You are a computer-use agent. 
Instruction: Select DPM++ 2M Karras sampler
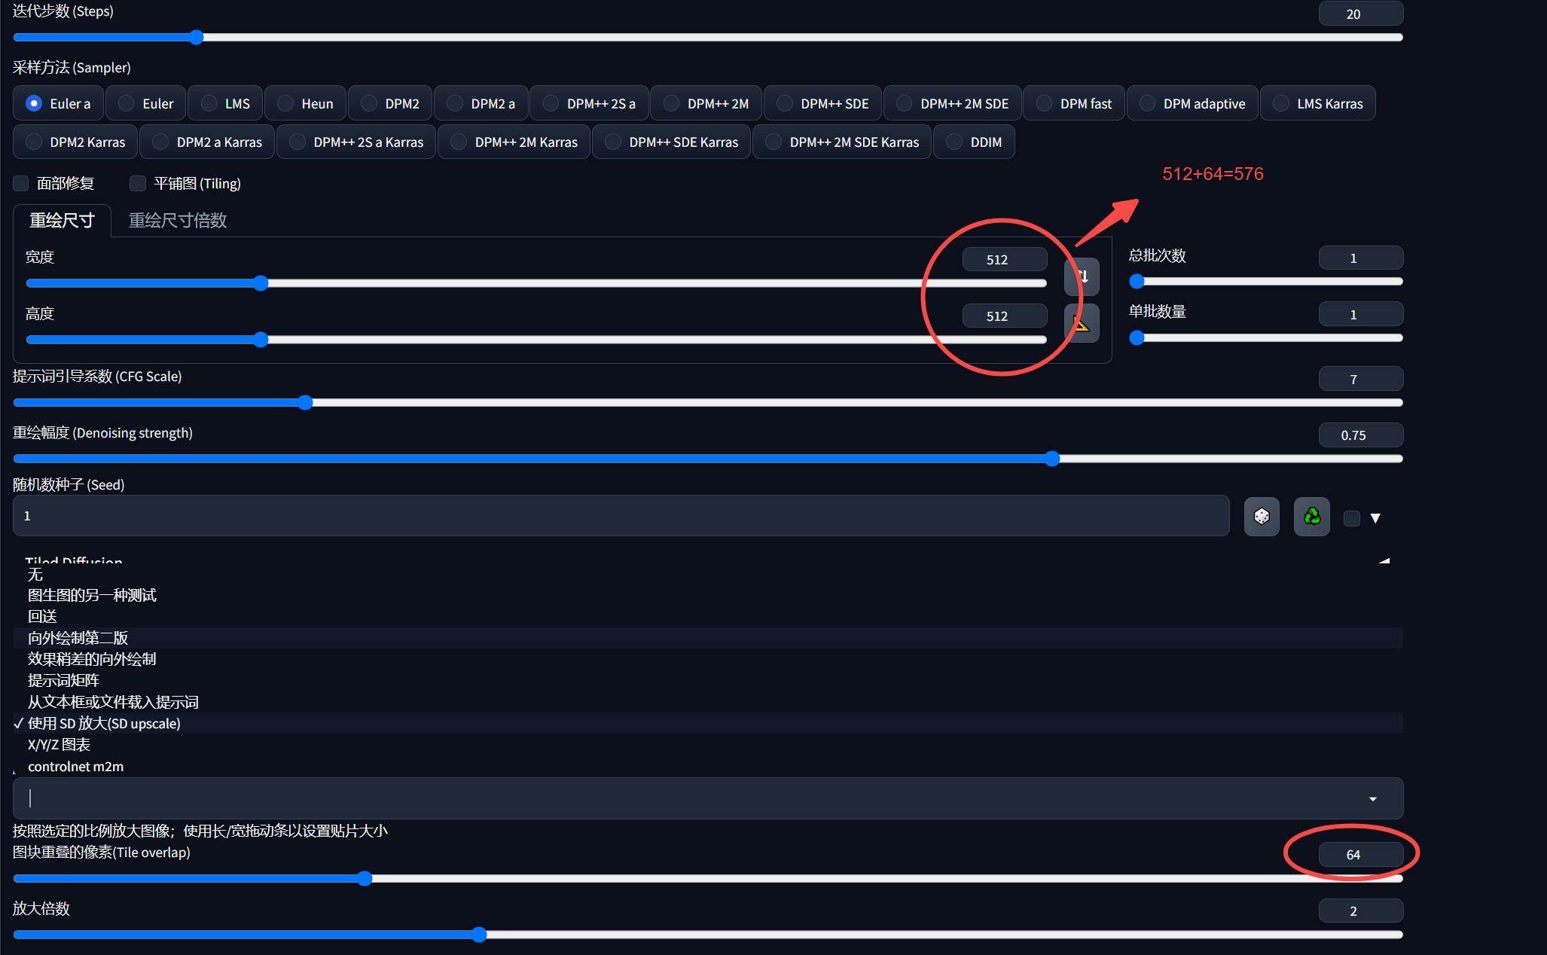tap(514, 142)
